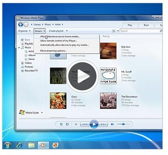Screen dimensions: 168x155
Task: Open the view options icon
Action: (x=114, y=31)
